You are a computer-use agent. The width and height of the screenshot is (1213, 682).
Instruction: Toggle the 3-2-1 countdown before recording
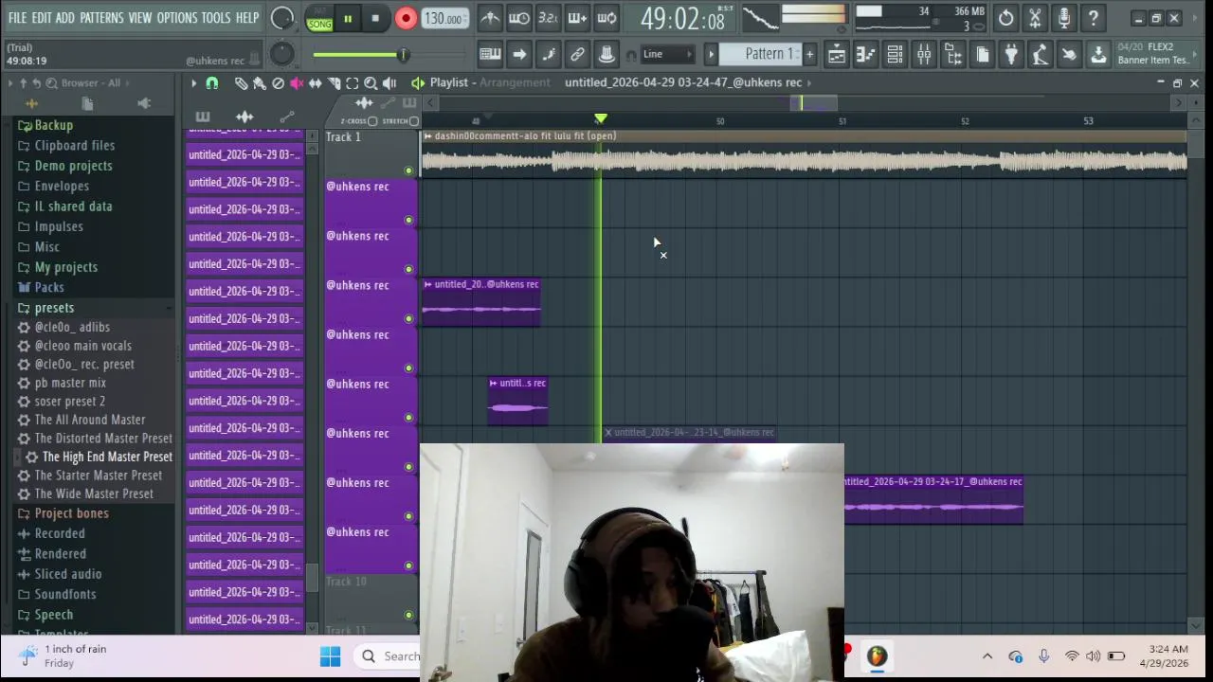(x=548, y=18)
